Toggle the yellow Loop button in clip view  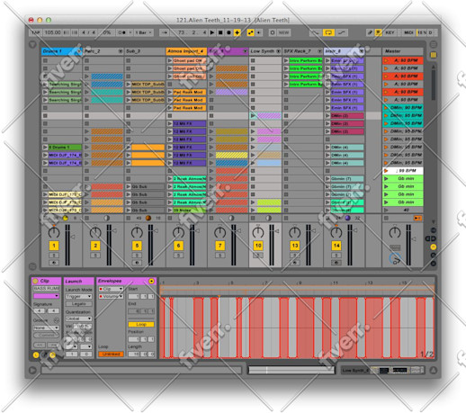click(141, 324)
